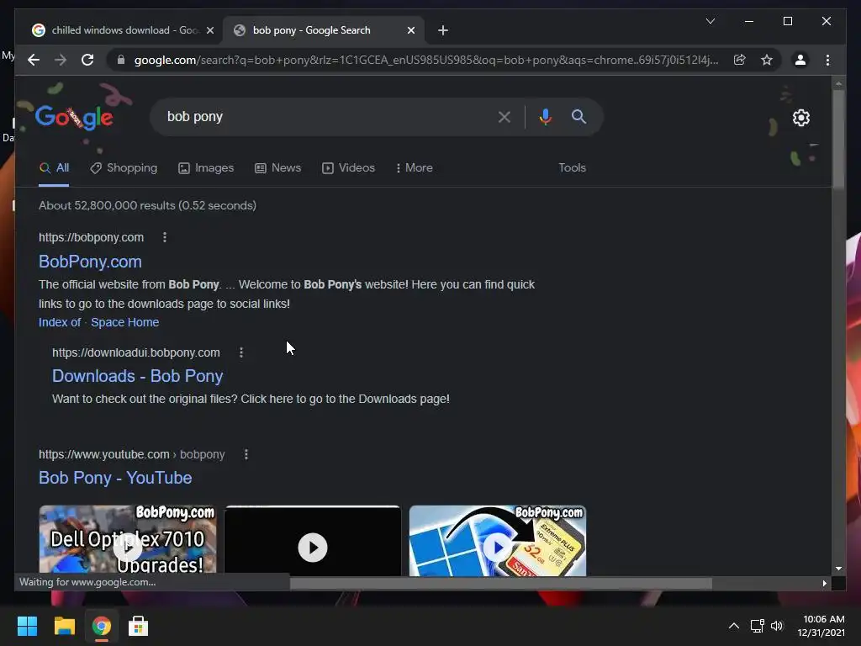The height and width of the screenshot is (646, 861).
Task: Open File Explorer from the taskbar
Action: 64,626
